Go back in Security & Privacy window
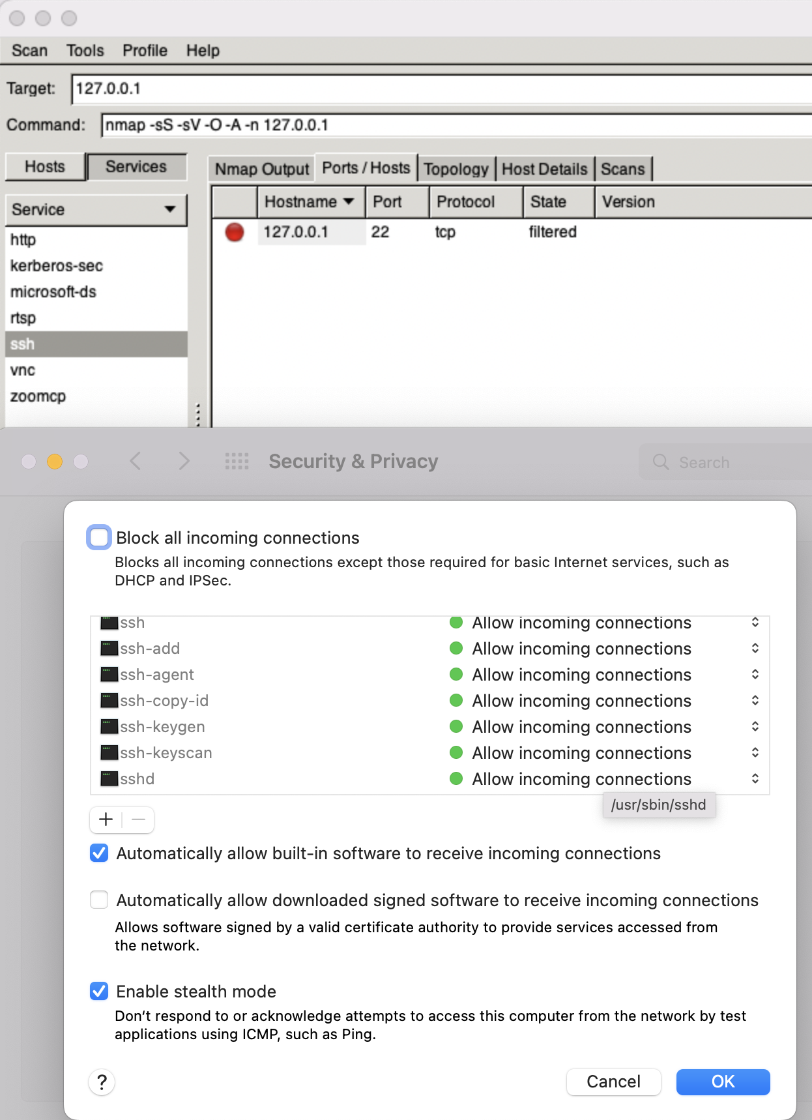 pyautogui.click(x=136, y=462)
